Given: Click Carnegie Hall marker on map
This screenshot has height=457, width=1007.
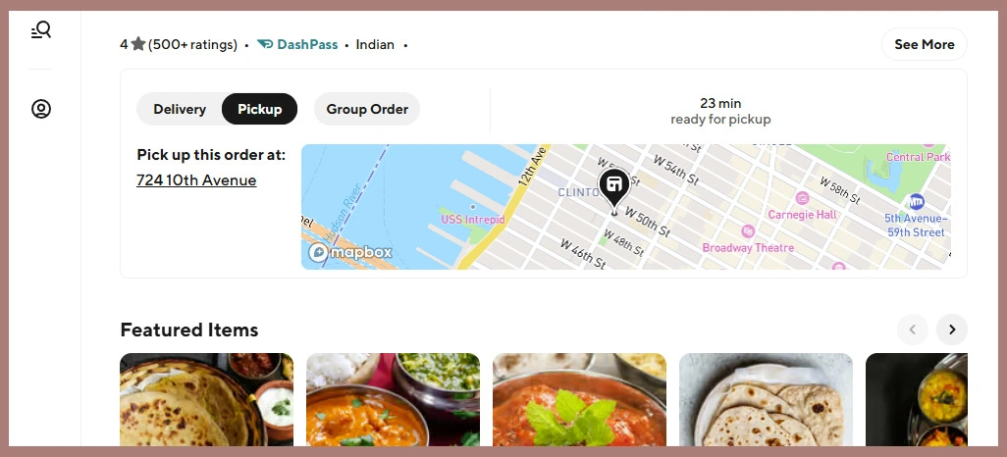Looking at the screenshot, I should [802, 198].
